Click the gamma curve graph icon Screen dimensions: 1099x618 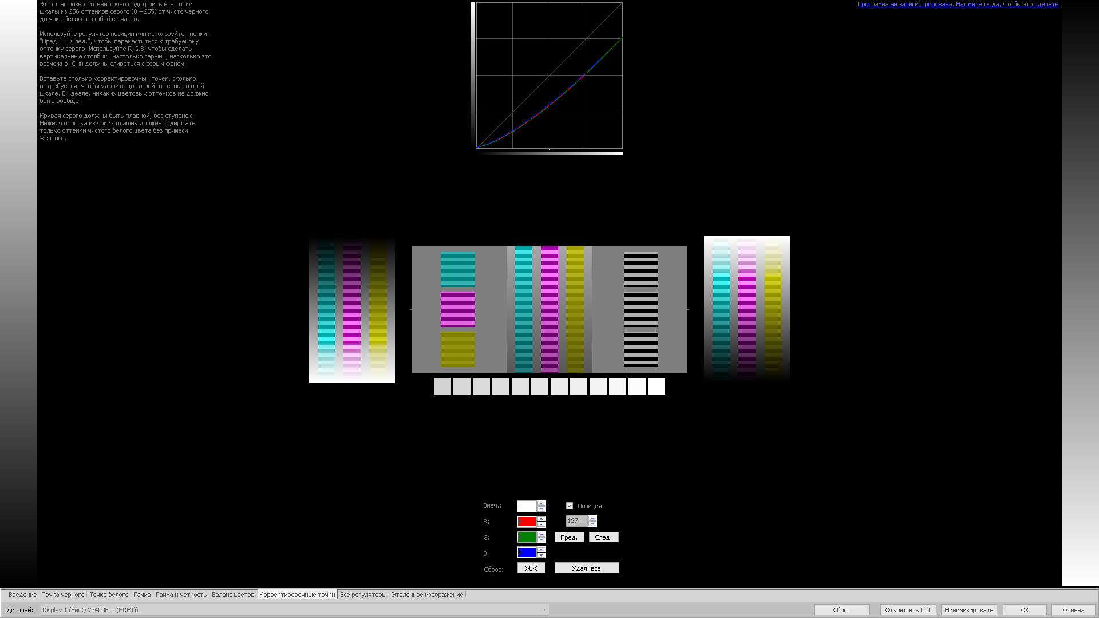tap(549, 76)
